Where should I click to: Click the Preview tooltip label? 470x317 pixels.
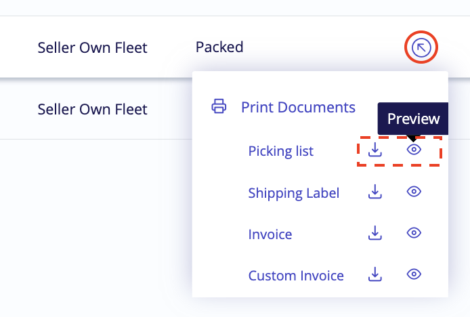[x=413, y=119]
